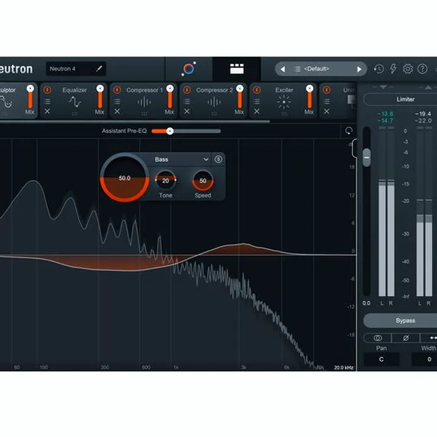Open the Exciter preset list icon
437x437 pixels.
coord(257,101)
